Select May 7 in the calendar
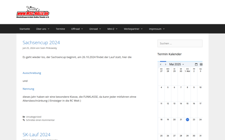This screenshot has height=140, width=225. tap(181, 87)
